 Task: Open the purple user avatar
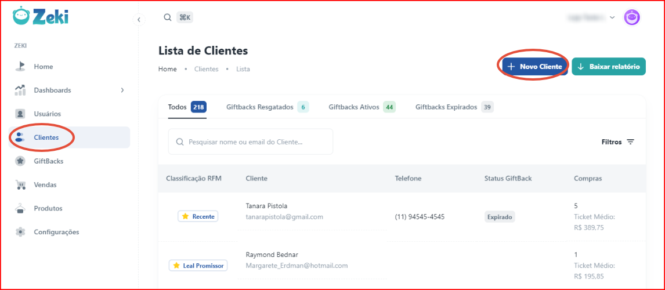[x=631, y=17]
